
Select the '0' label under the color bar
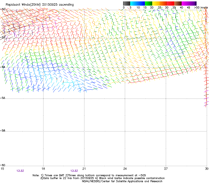[124, 8]
